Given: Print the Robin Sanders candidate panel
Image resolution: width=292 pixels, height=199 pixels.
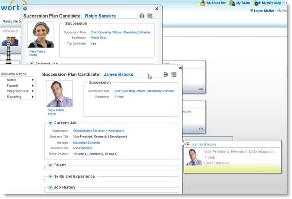Looking at the screenshot, I should 142,16.
